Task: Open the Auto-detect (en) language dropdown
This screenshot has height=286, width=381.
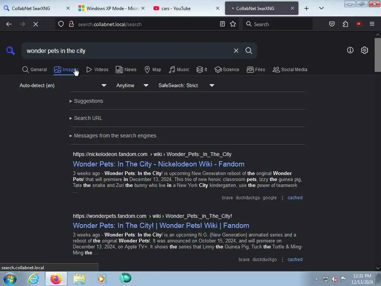Action: pos(63,85)
